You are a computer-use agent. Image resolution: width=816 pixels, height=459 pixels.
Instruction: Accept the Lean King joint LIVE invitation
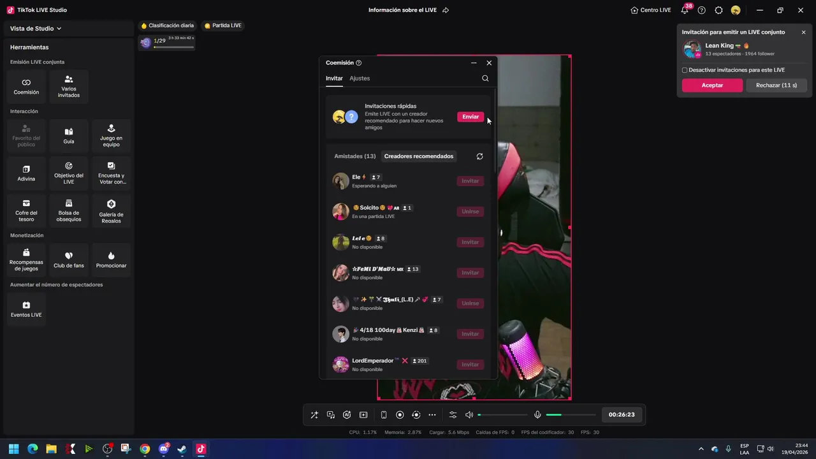pos(712,85)
